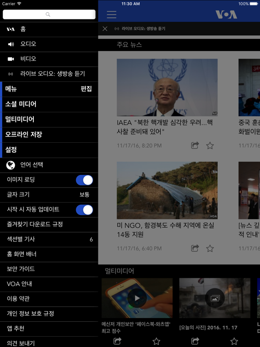
Task: Open the IAEA article photo
Action: pyautogui.click(x=167, y=87)
